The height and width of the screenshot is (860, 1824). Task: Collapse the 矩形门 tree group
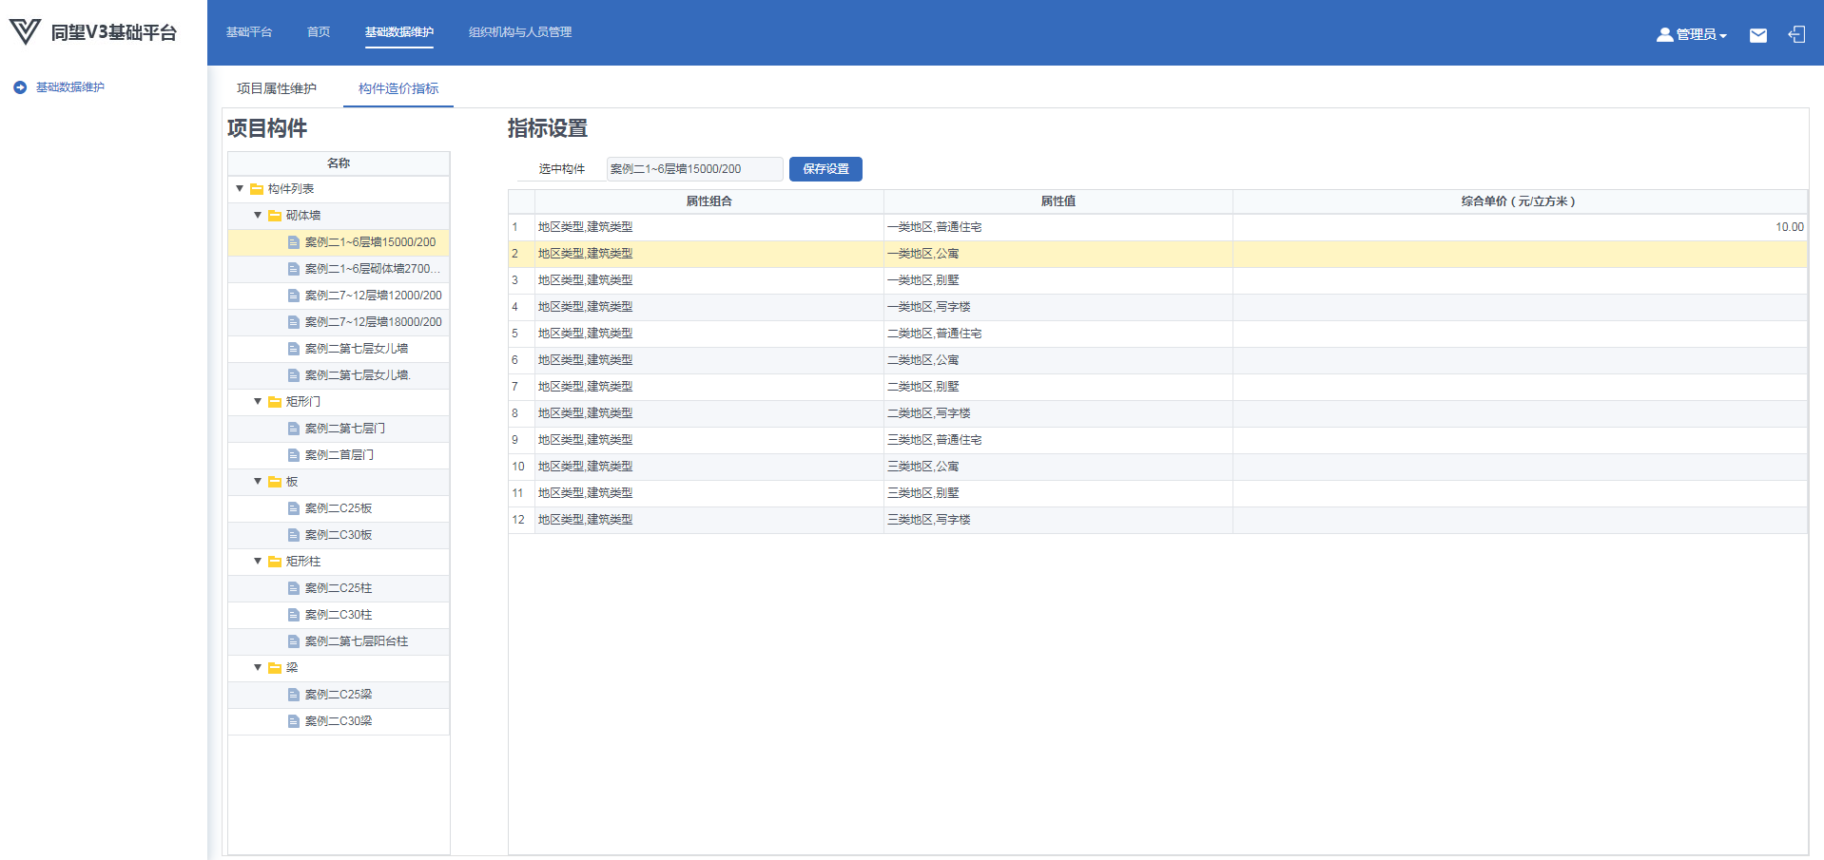258,402
